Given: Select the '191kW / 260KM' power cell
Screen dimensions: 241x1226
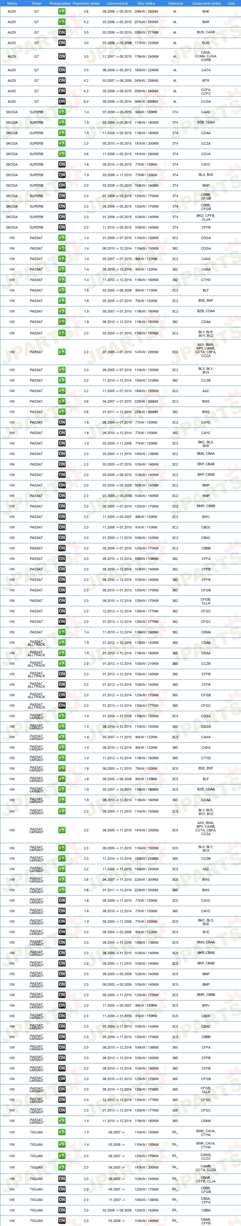Looking at the screenshot, I should point(146,154).
